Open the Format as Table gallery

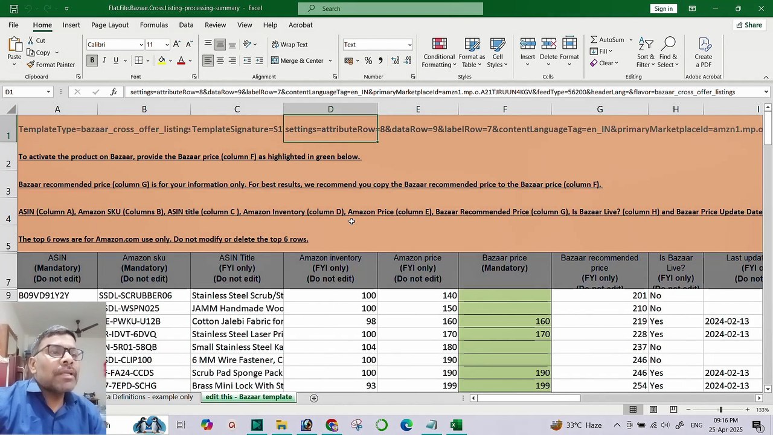(x=472, y=53)
